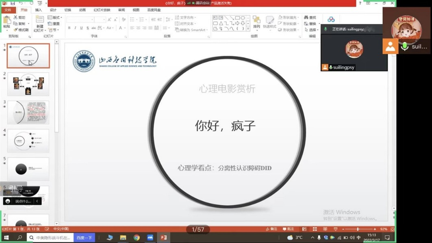
Task: Align text left in paragraph group
Action: (x=132, y=28)
